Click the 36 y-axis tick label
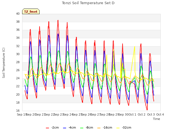This screenshot has width=177, height=133. [18, 30]
